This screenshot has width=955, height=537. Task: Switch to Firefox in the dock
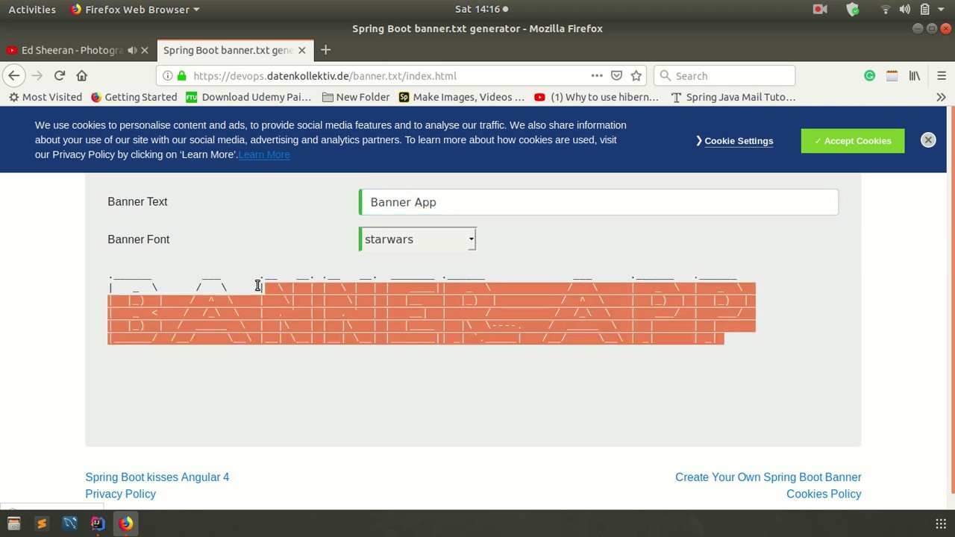click(125, 524)
